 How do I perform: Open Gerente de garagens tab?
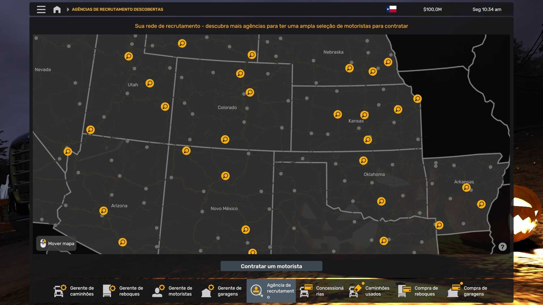(x=222, y=291)
